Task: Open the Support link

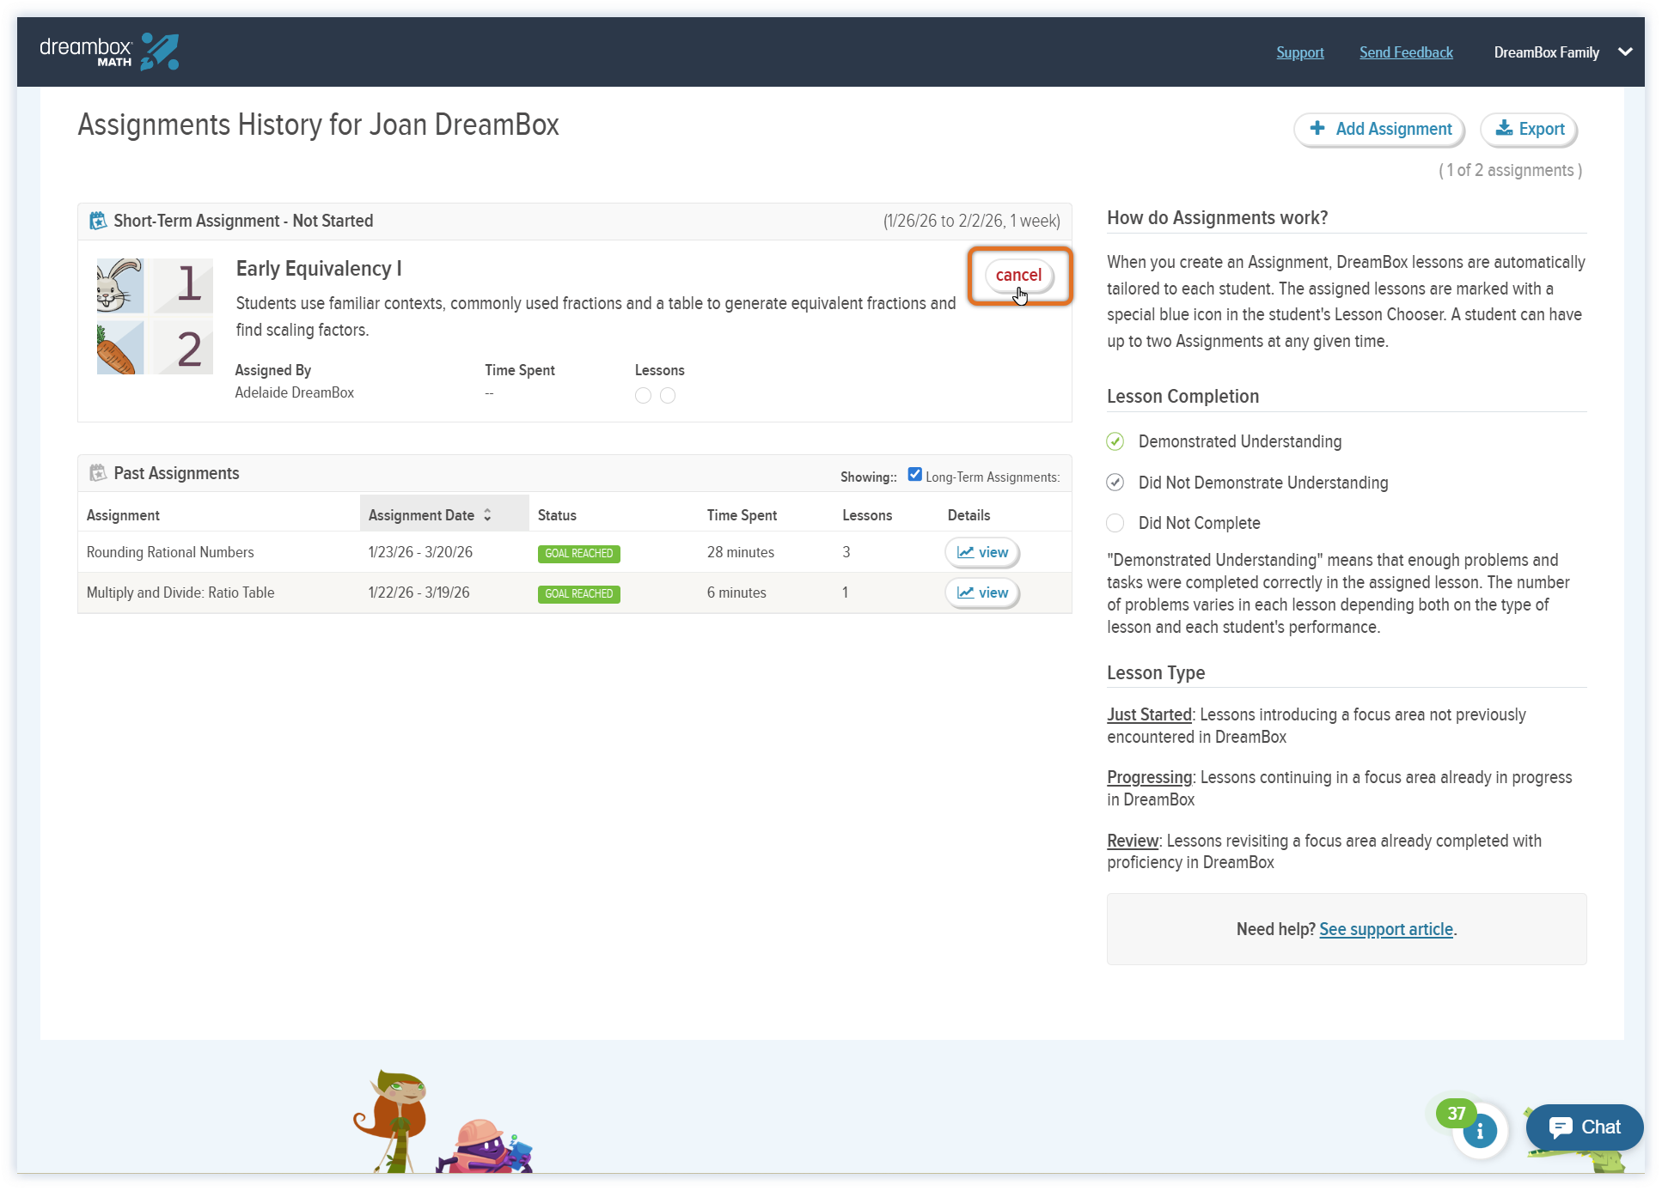Action: (x=1299, y=52)
